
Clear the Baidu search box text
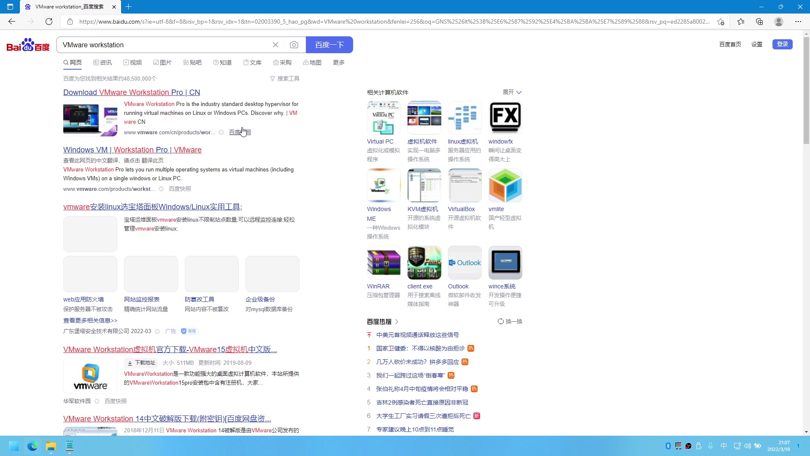pyautogui.click(x=275, y=45)
